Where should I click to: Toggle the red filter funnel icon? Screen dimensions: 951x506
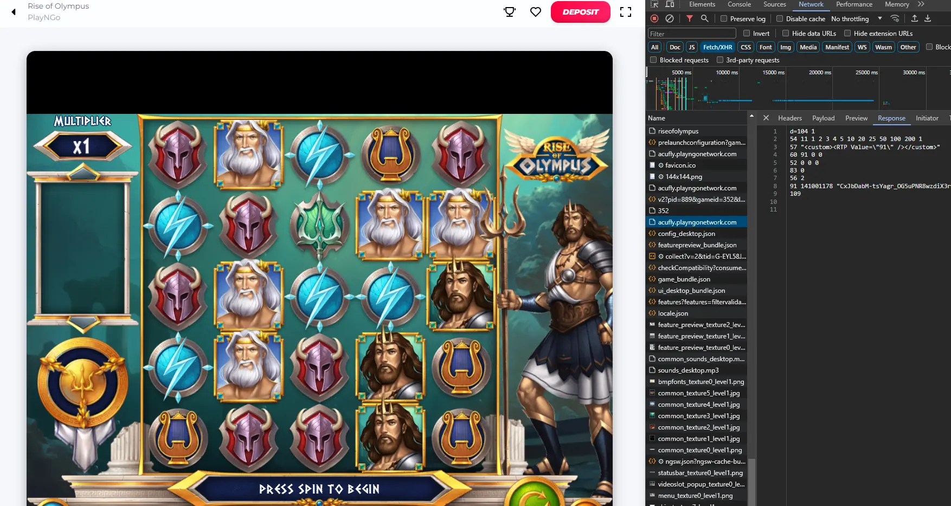[x=689, y=18]
